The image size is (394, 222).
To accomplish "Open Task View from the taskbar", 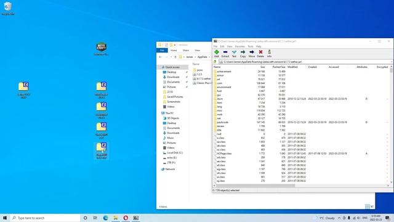I will 95,218.
